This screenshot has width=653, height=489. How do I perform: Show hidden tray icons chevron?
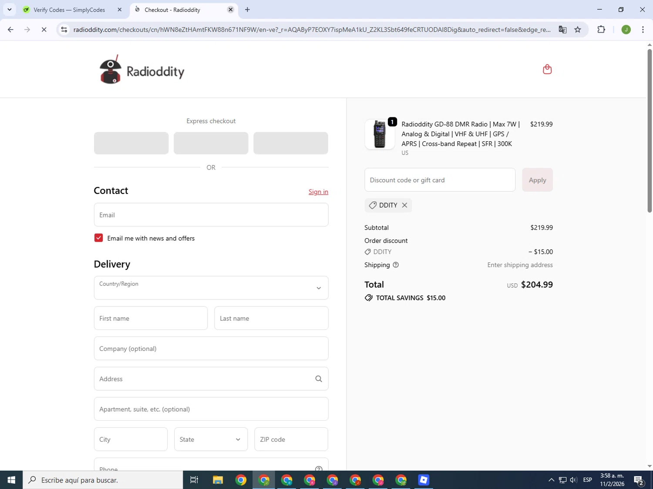pos(551,480)
